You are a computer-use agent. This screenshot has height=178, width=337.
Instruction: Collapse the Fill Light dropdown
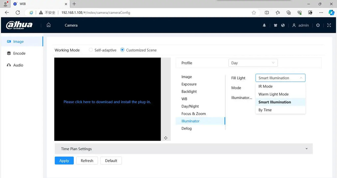(x=280, y=78)
